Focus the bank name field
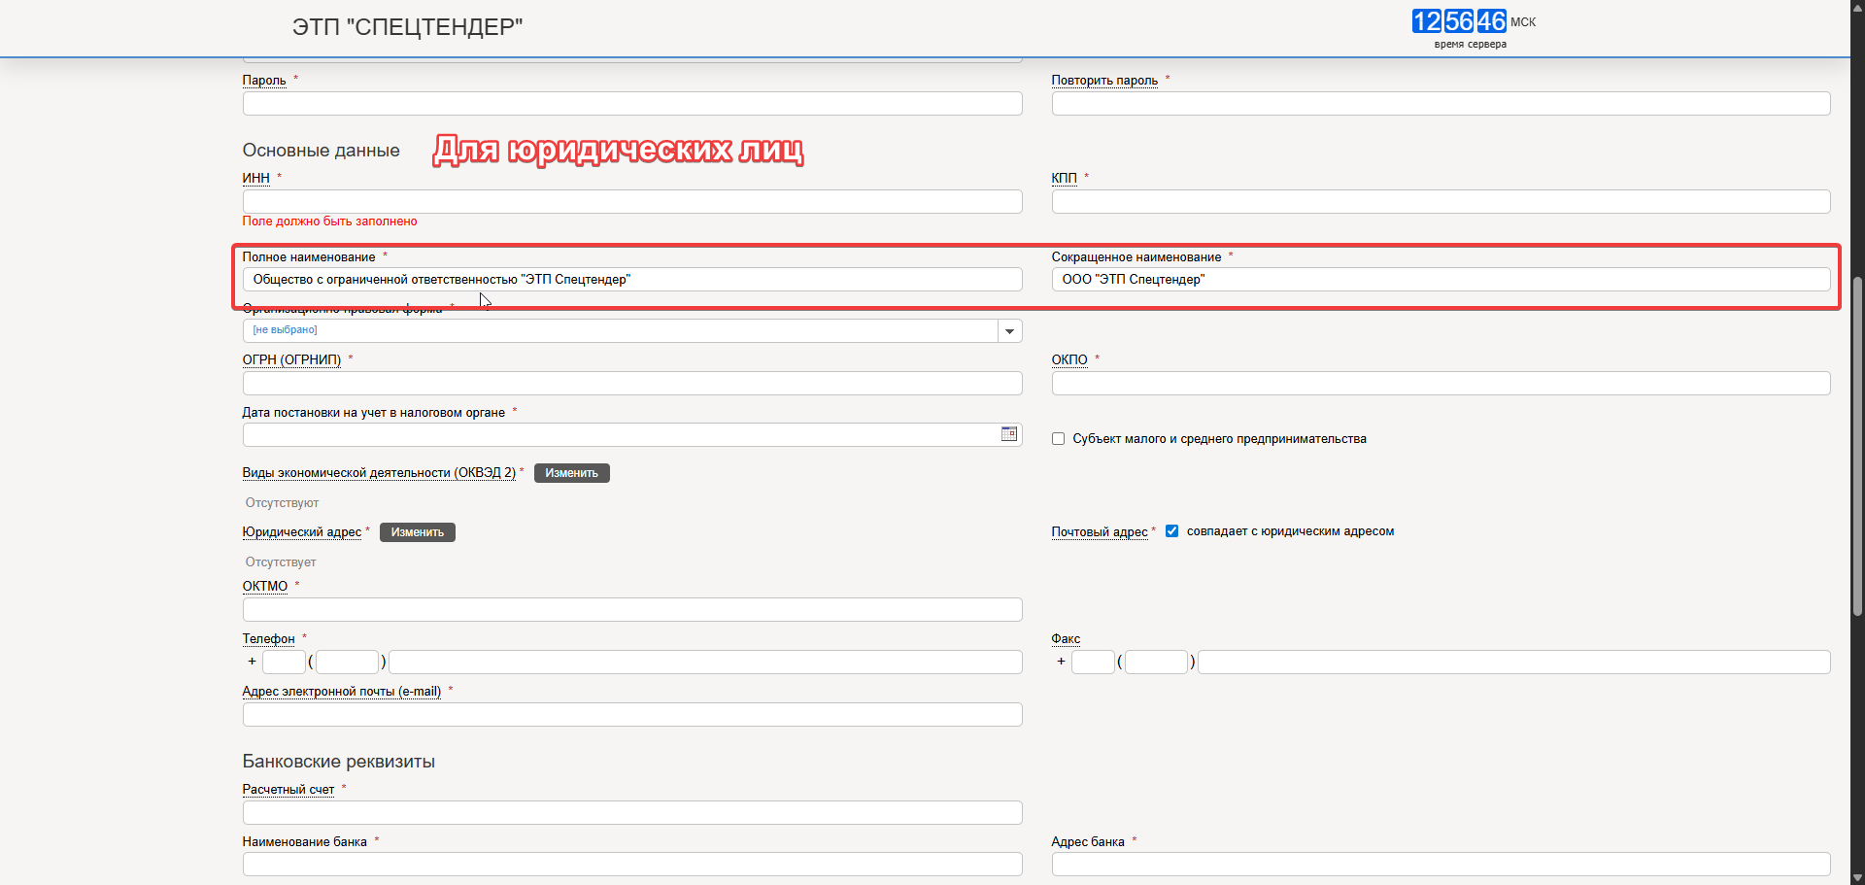 click(x=631, y=865)
